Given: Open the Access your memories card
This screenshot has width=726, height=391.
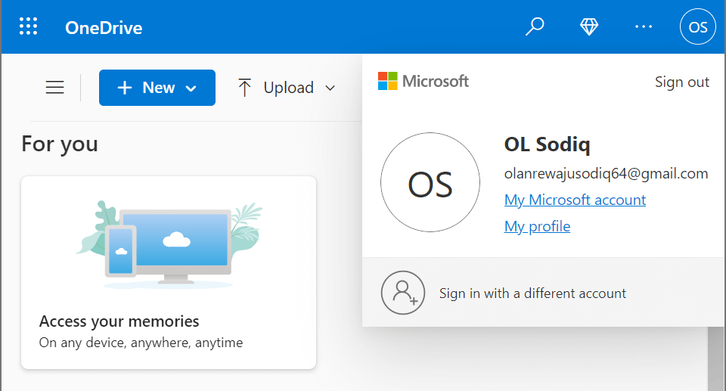Looking at the screenshot, I should 169,272.
